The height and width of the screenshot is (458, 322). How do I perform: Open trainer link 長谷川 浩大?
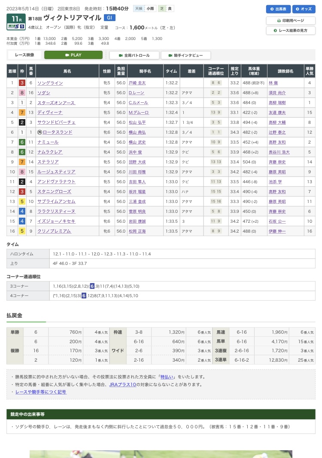[279, 152]
